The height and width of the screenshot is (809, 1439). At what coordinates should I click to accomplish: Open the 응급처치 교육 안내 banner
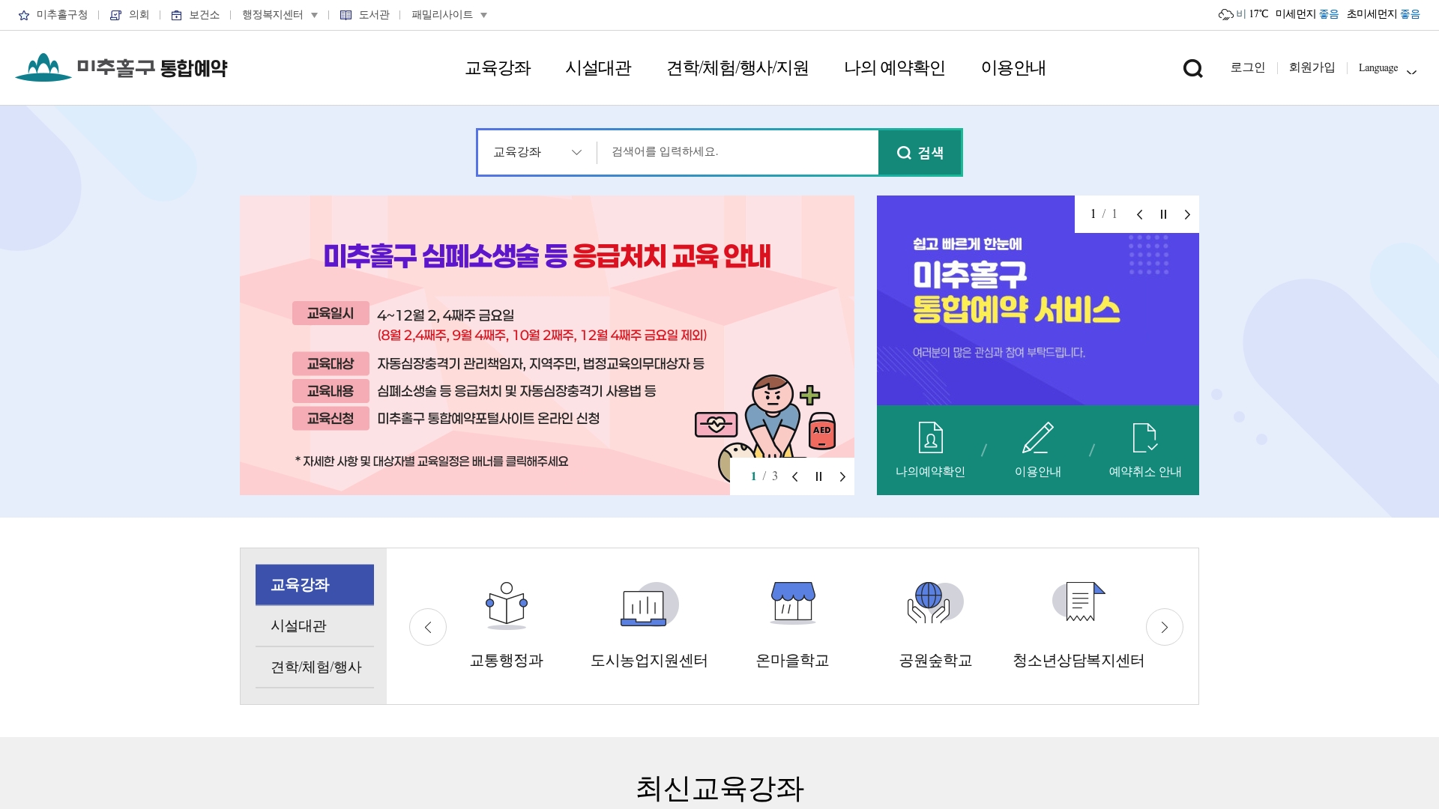[547, 345]
